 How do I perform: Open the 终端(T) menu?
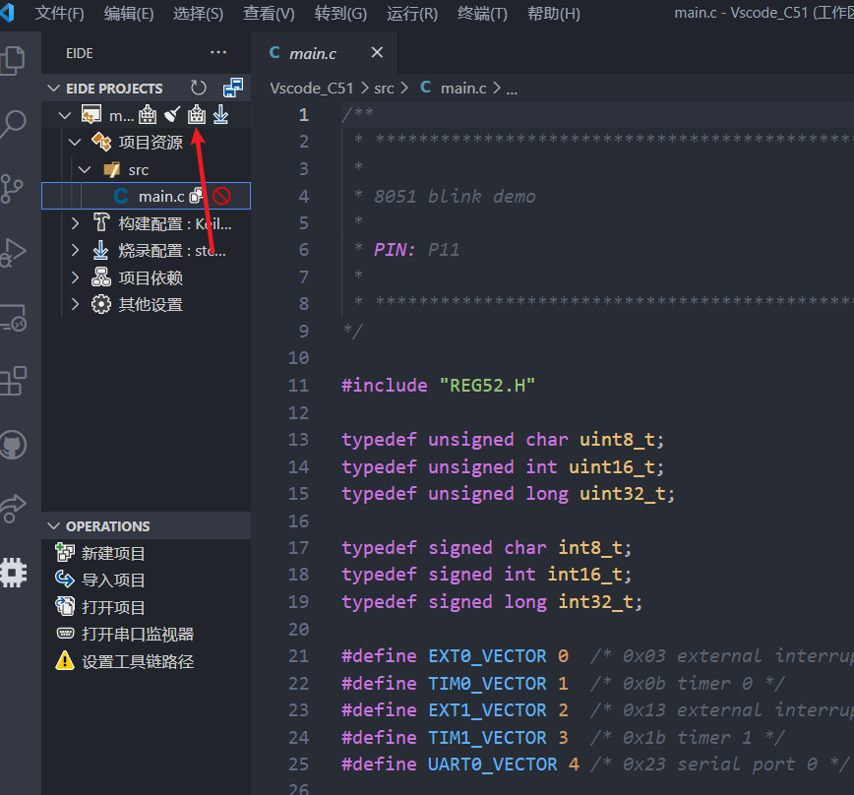click(482, 13)
